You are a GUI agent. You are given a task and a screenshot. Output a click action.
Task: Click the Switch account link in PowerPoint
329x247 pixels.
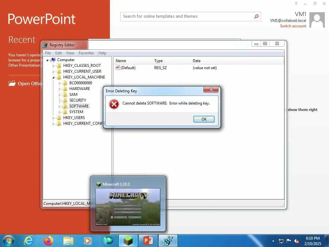(x=293, y=26)
